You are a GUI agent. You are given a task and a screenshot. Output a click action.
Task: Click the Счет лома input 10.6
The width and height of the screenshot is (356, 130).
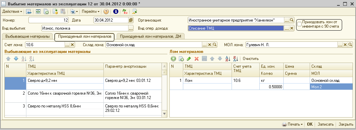(x=45, y=45)
